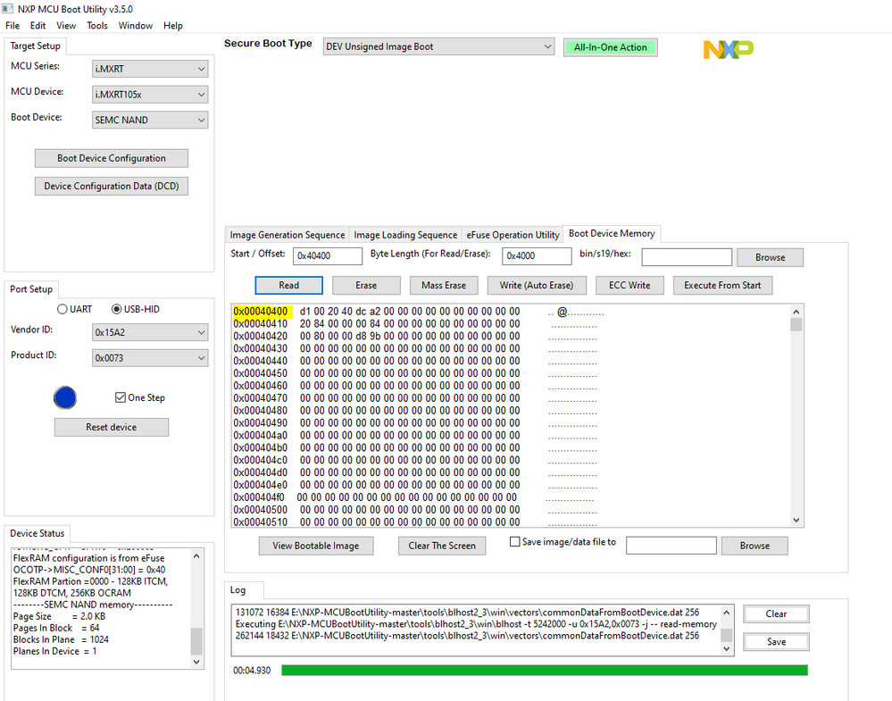Click Clear The Screen button
The image size is (892, 701).
[442, 546]
